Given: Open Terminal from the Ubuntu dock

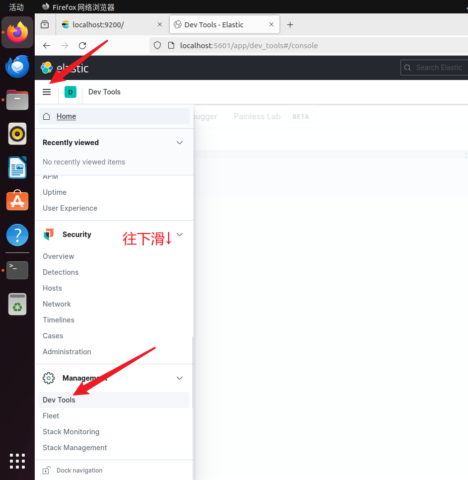Looking at the screenshot, I should 17,270.
